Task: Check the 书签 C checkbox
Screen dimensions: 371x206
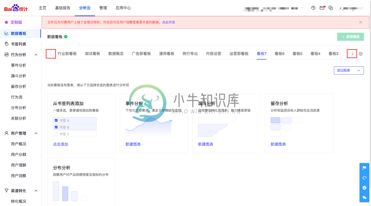Action: [x=56, y=134]
